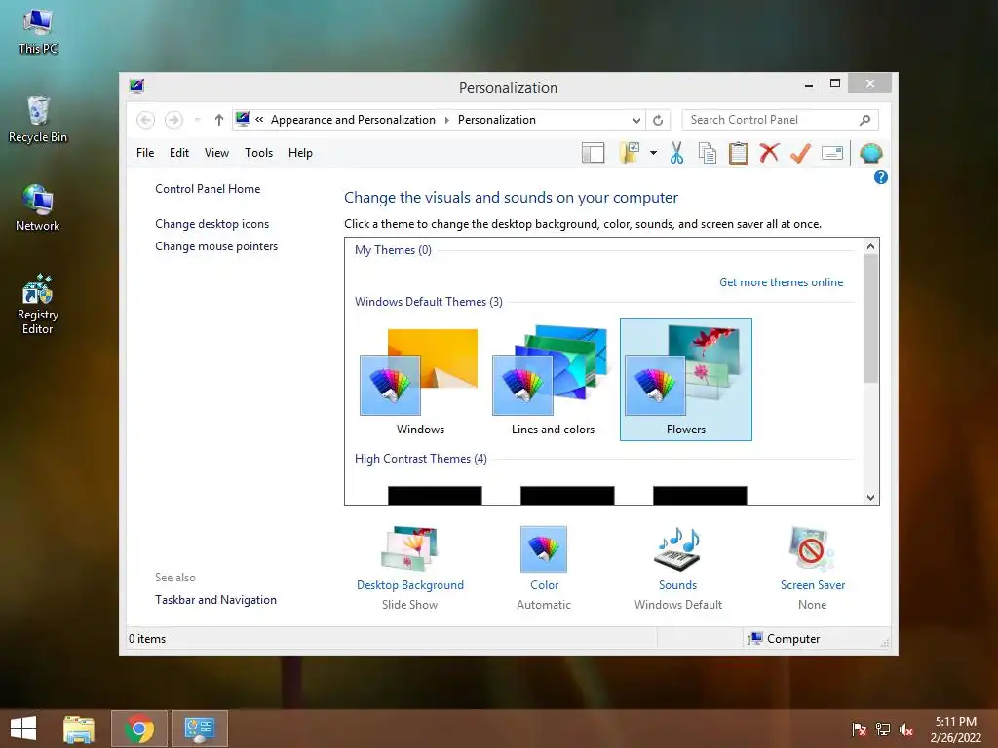This screenshot has width=998, height=748.
Task: Open the File menu
Action: 145,153
